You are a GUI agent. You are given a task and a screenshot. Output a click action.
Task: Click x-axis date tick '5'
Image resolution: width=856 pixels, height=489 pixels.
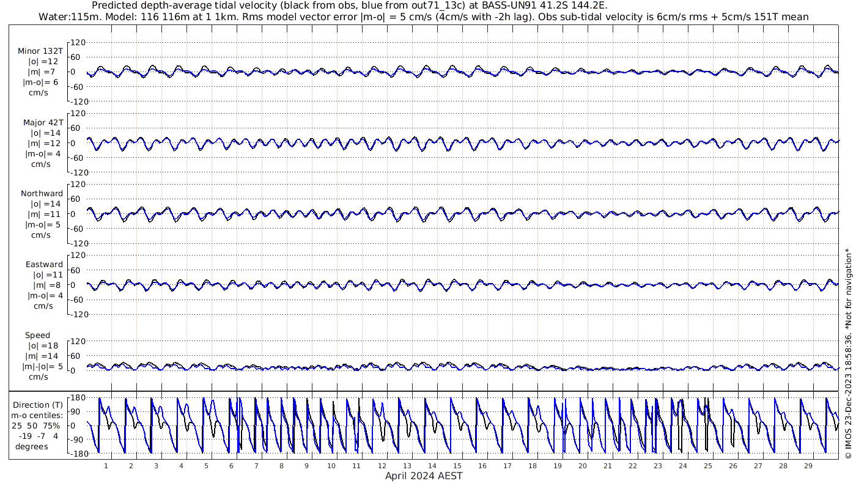(x=206, y=465)
